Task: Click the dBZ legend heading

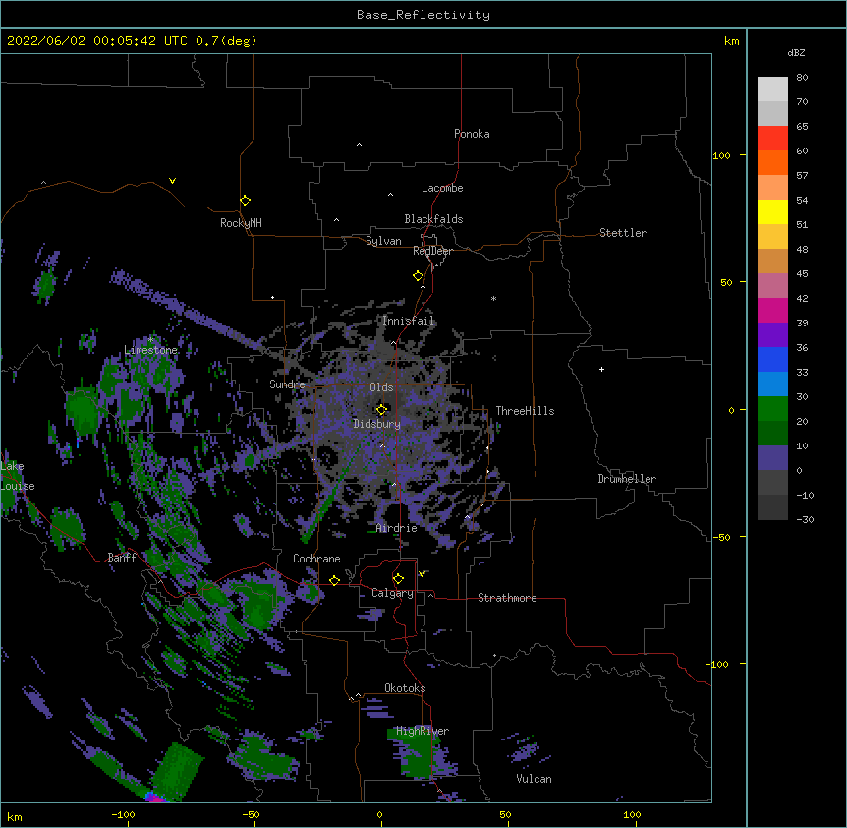Action: (796, 52)
